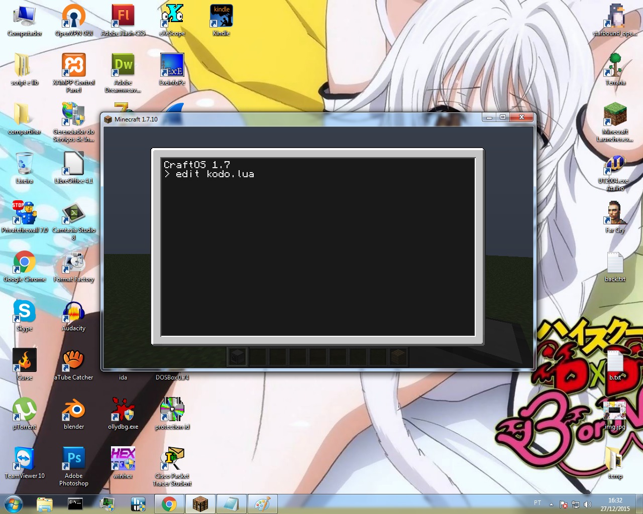Open the Kindle desktop shortcut
Screen dimensions: 643x514
pyautogui.click(x=222, y=20)
